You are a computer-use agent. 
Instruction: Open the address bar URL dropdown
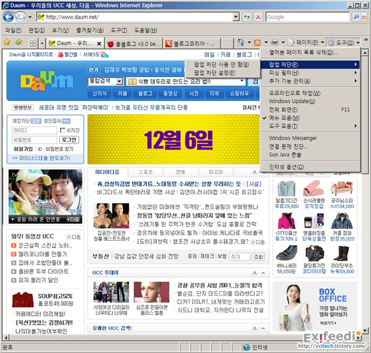pos(236,17)
